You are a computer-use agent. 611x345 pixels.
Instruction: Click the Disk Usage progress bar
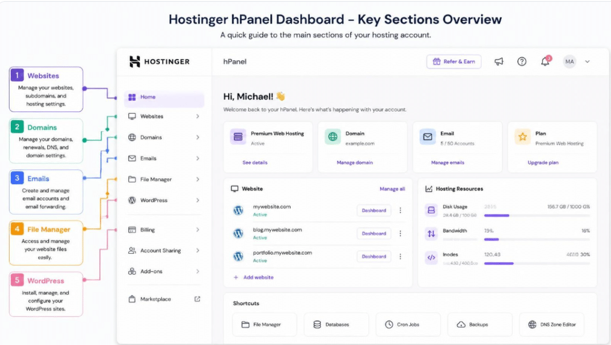[537, 216]
